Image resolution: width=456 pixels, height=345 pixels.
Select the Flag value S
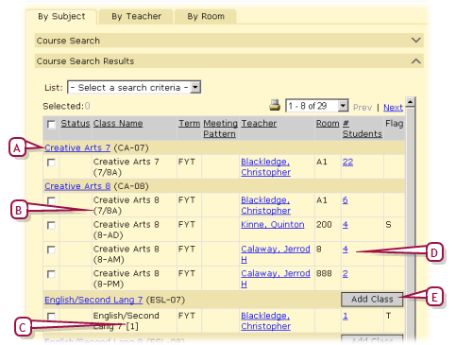pyautogui.click(x=388, y=225)
